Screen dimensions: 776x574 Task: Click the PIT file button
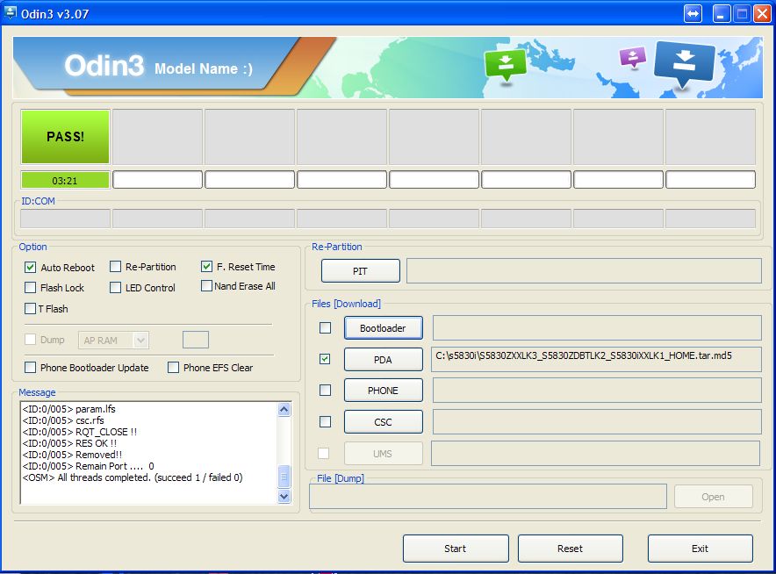coord(360,270)
